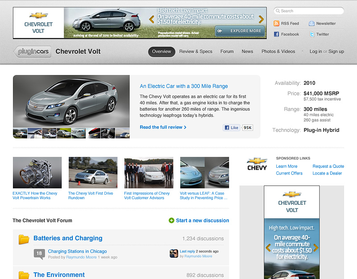Click the Facebook icon in header
The height and width of the screenshot is (279, 357).
coord(276,34)
